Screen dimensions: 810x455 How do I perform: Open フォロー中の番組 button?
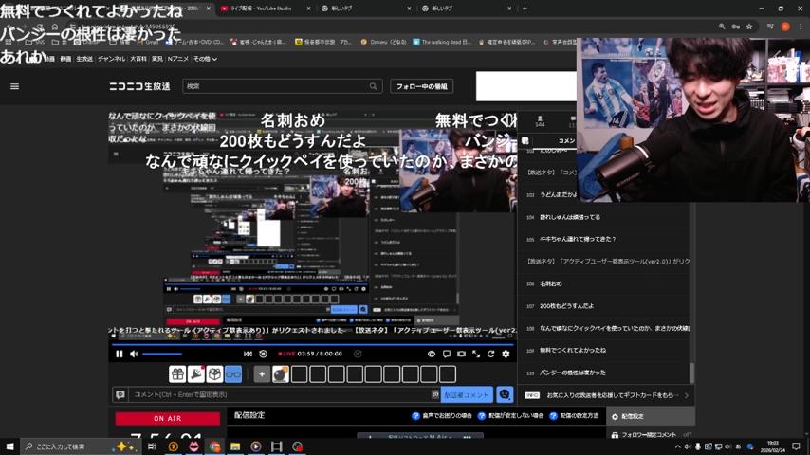[x=421, y=86]
